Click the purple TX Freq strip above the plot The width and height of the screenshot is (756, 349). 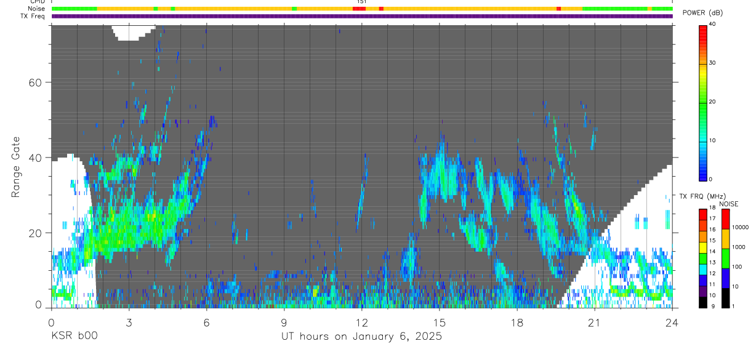362,16
